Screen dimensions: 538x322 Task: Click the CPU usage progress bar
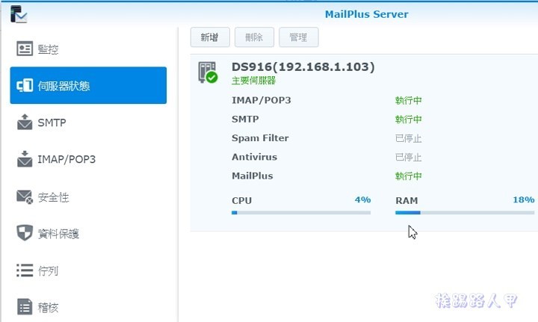pos(301,213)
